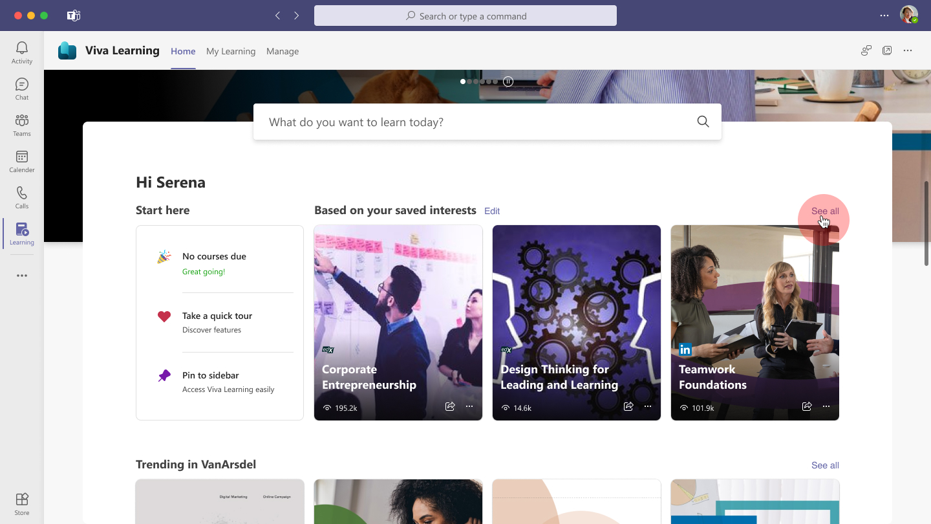Navigate forward with the title bar arrow

tap(297, 16)
